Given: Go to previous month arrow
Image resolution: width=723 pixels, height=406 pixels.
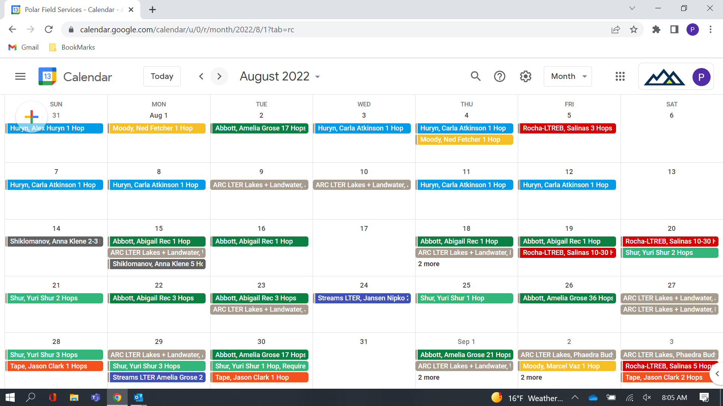Looking at the screenshot, I should tap(201, 77).
